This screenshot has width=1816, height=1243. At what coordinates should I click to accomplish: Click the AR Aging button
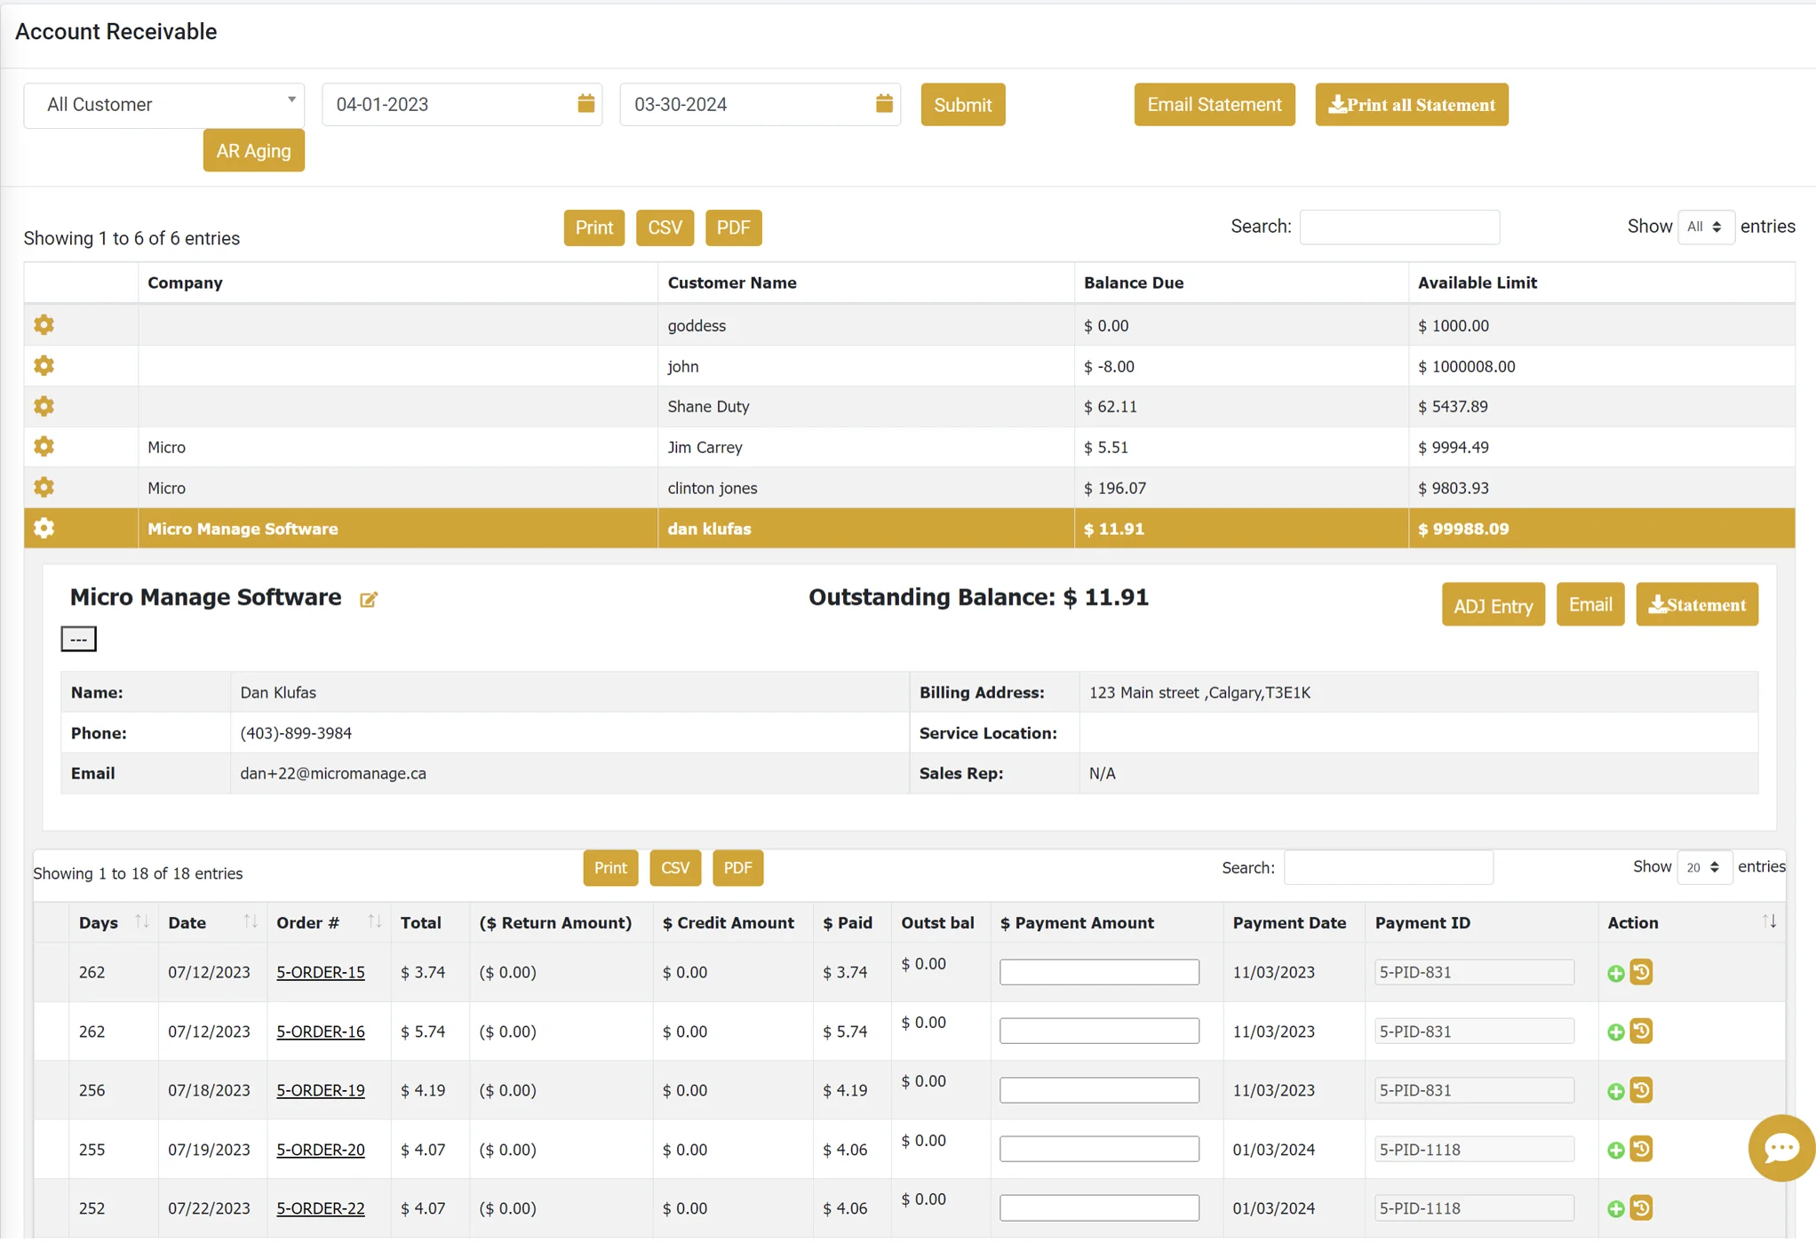[253, 151]
